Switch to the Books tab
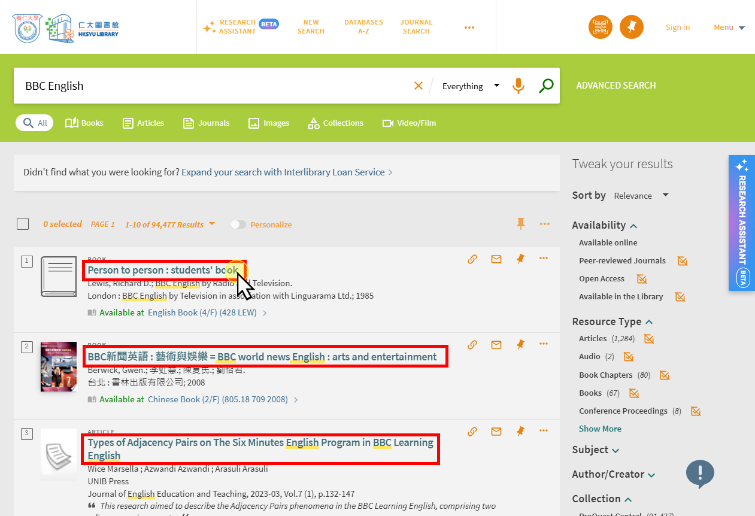755x516 pixels. (84, 123)
